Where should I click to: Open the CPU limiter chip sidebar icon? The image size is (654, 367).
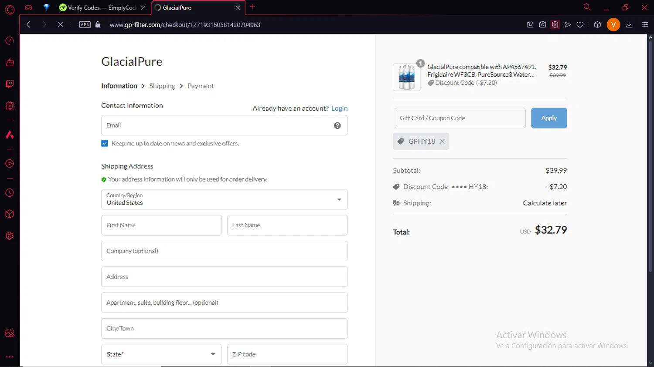[10, 106]
